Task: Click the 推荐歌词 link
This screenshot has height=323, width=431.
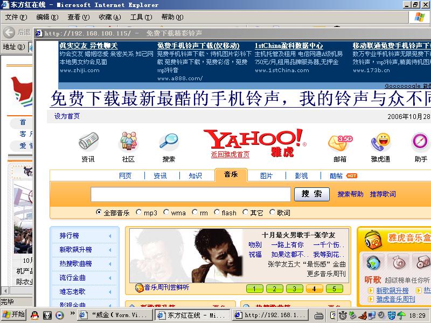Action: point(383,194)
